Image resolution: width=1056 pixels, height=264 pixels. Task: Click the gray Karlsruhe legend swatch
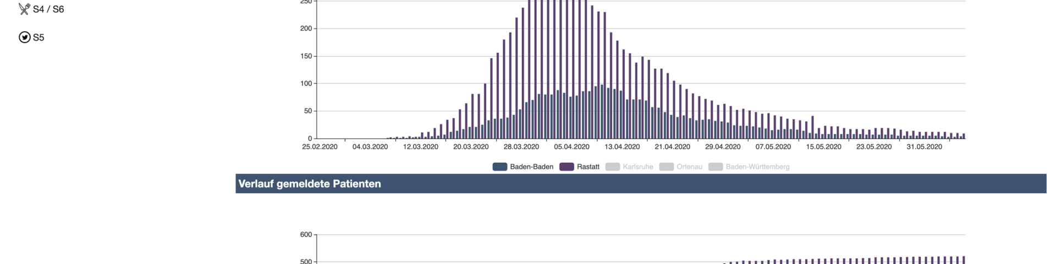click(612, 167)
